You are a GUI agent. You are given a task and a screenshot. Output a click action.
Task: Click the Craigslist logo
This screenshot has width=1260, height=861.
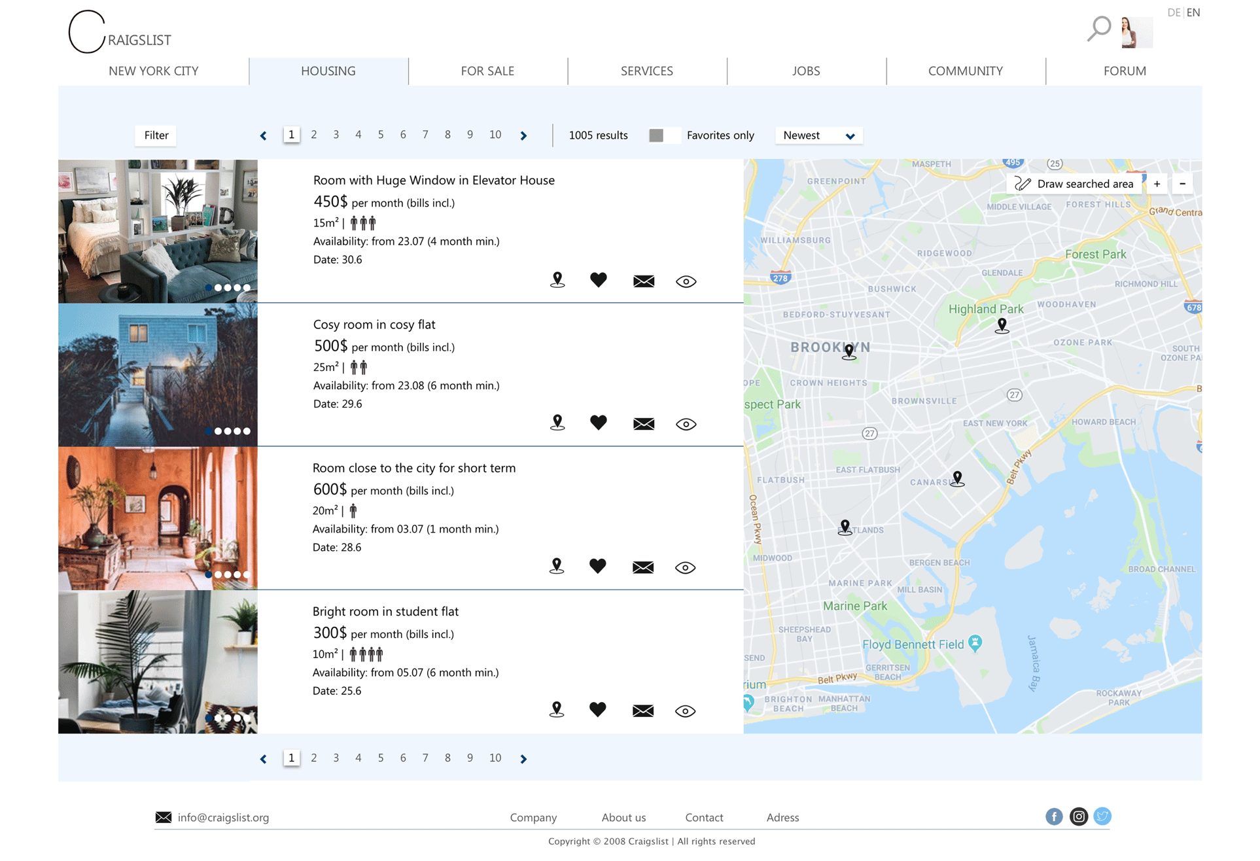coord(120,32)
